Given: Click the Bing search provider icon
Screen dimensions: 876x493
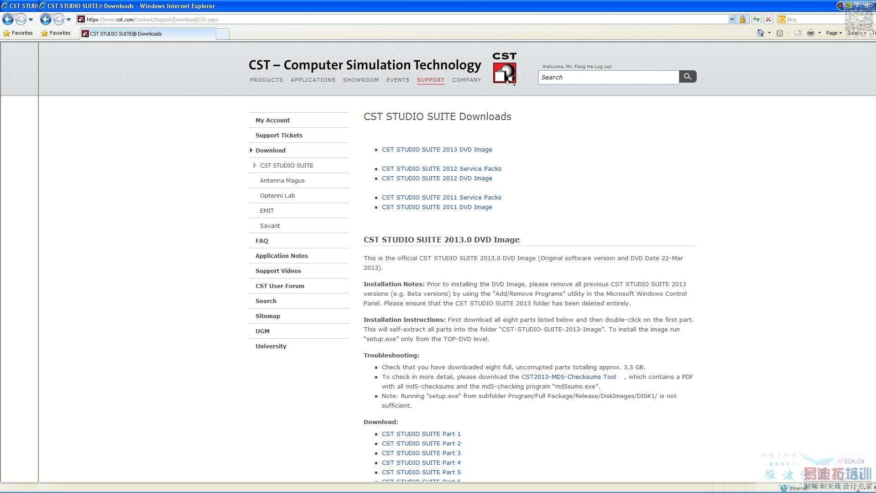Looking at the screenshot, I should pos(782,19).
